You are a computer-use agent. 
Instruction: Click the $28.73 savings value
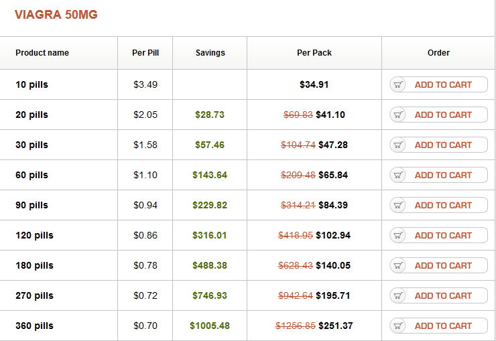(210, 115)
